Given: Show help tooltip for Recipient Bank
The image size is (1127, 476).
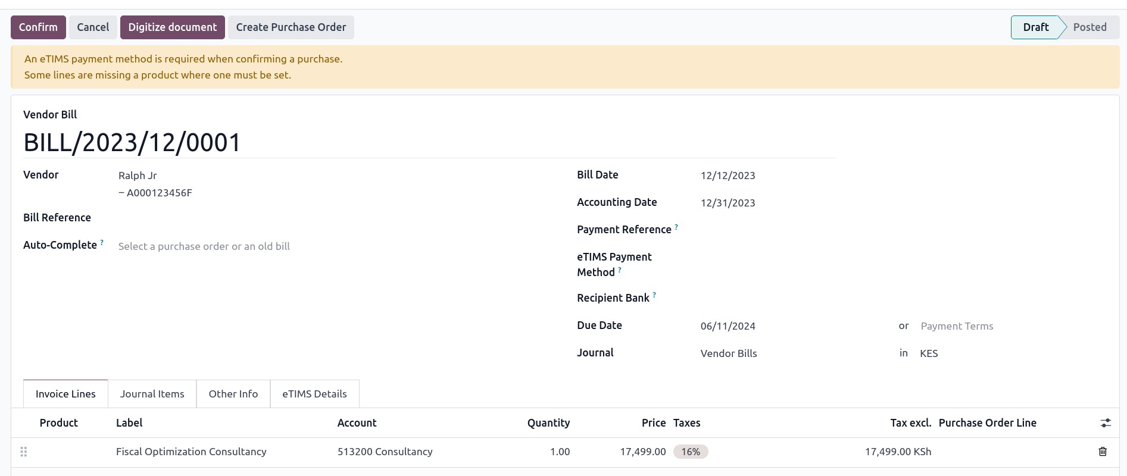Looking at the screenshot, I should [x=654, y=295].
